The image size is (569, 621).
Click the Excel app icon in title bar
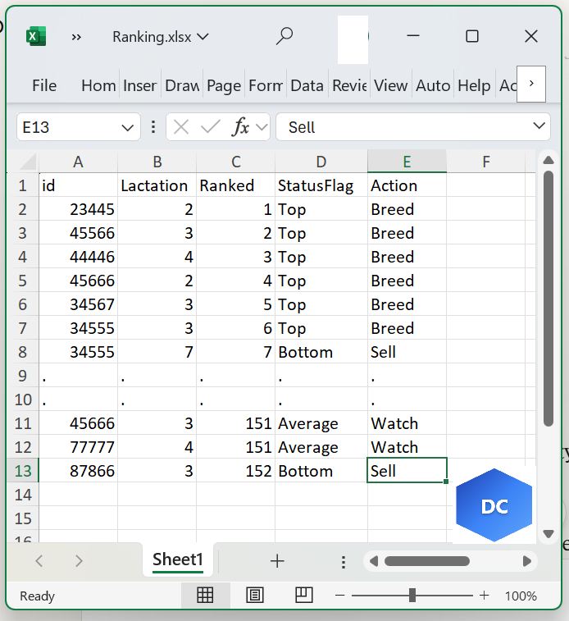36,36
